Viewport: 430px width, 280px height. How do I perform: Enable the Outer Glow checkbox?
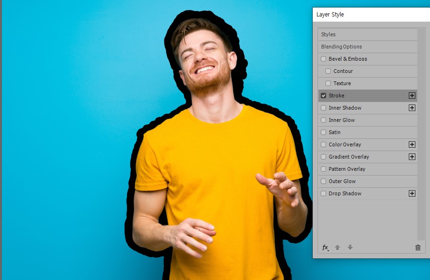(x=323, y=181)
